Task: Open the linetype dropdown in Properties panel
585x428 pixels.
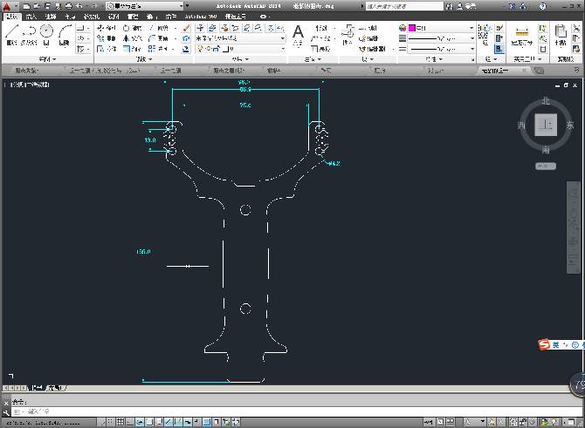Action: pyautogui.click(x=441, y=49)
